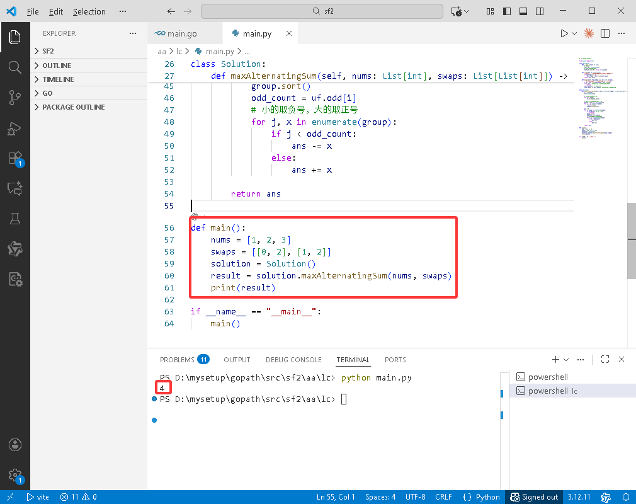
Task: Click the code minimap preview
Action: [601, 98]
